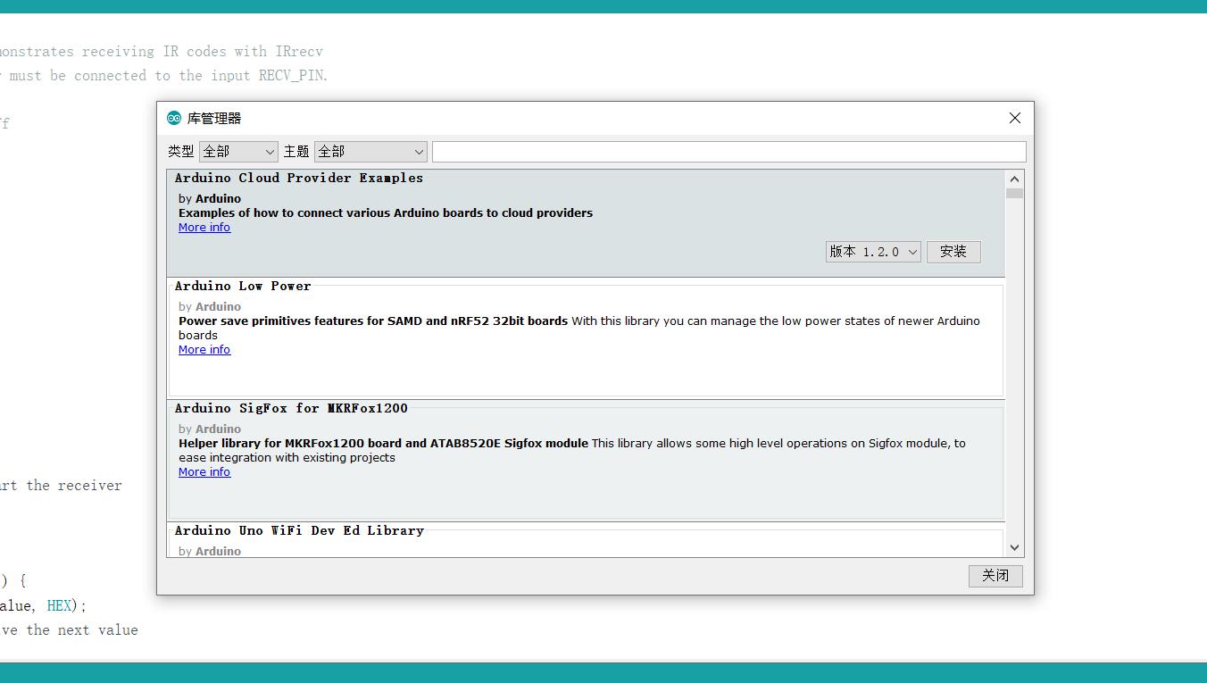Click the 安装 install button
This screenshot has width=1207, height=683.
click(953, 252)
